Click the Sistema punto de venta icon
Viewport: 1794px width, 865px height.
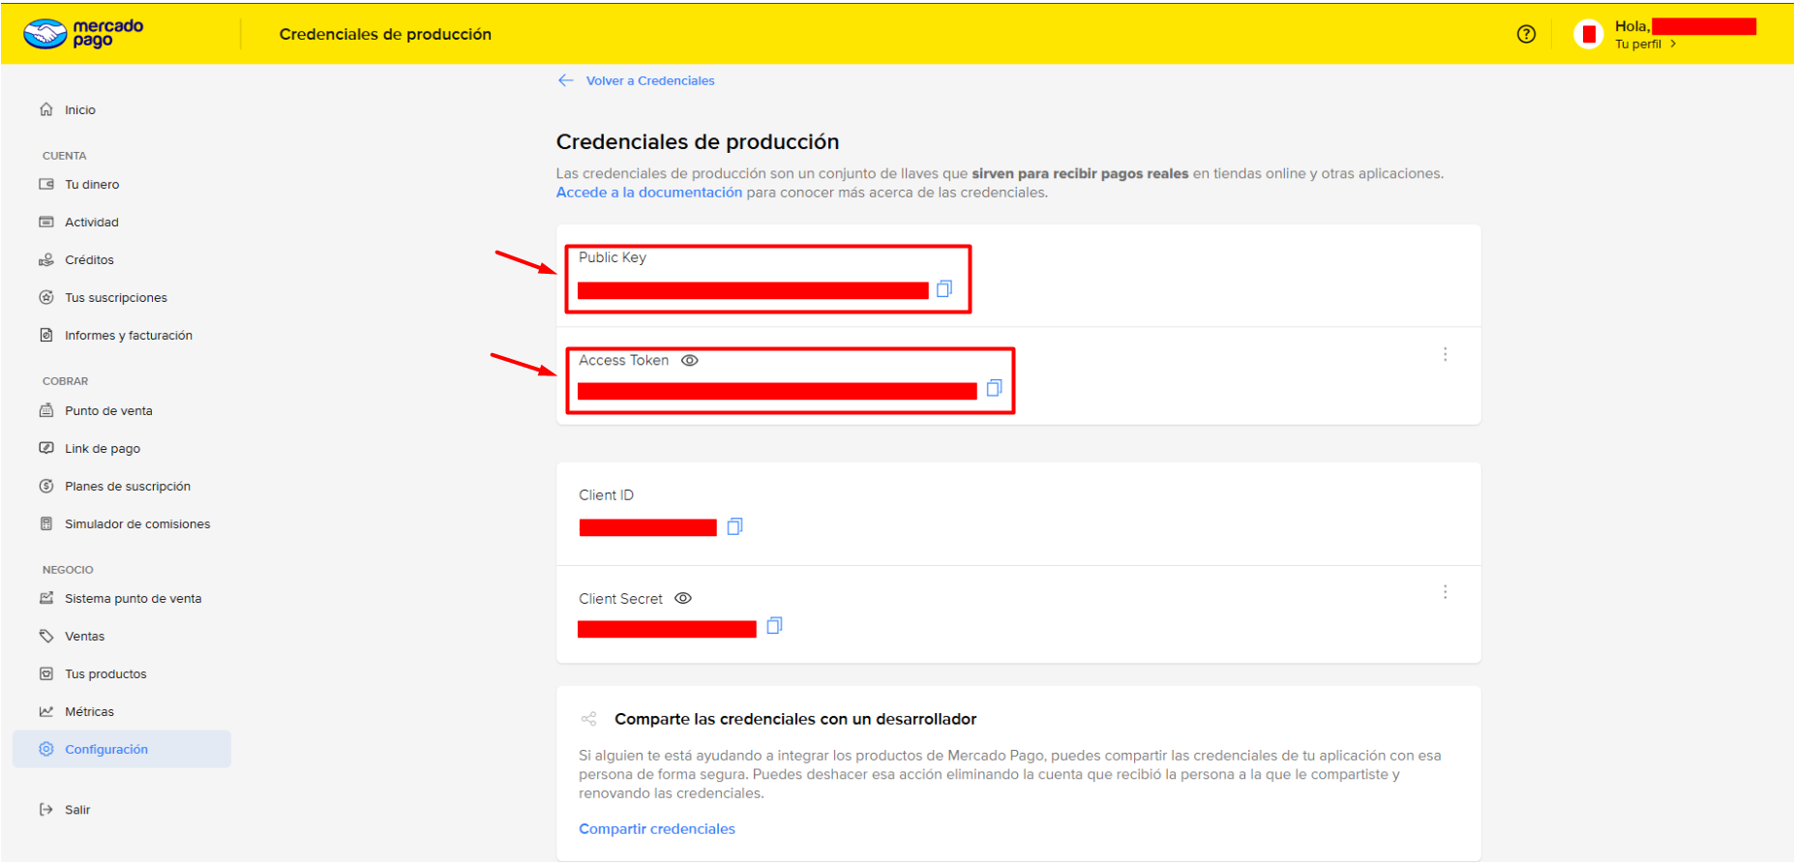[46, 598]
